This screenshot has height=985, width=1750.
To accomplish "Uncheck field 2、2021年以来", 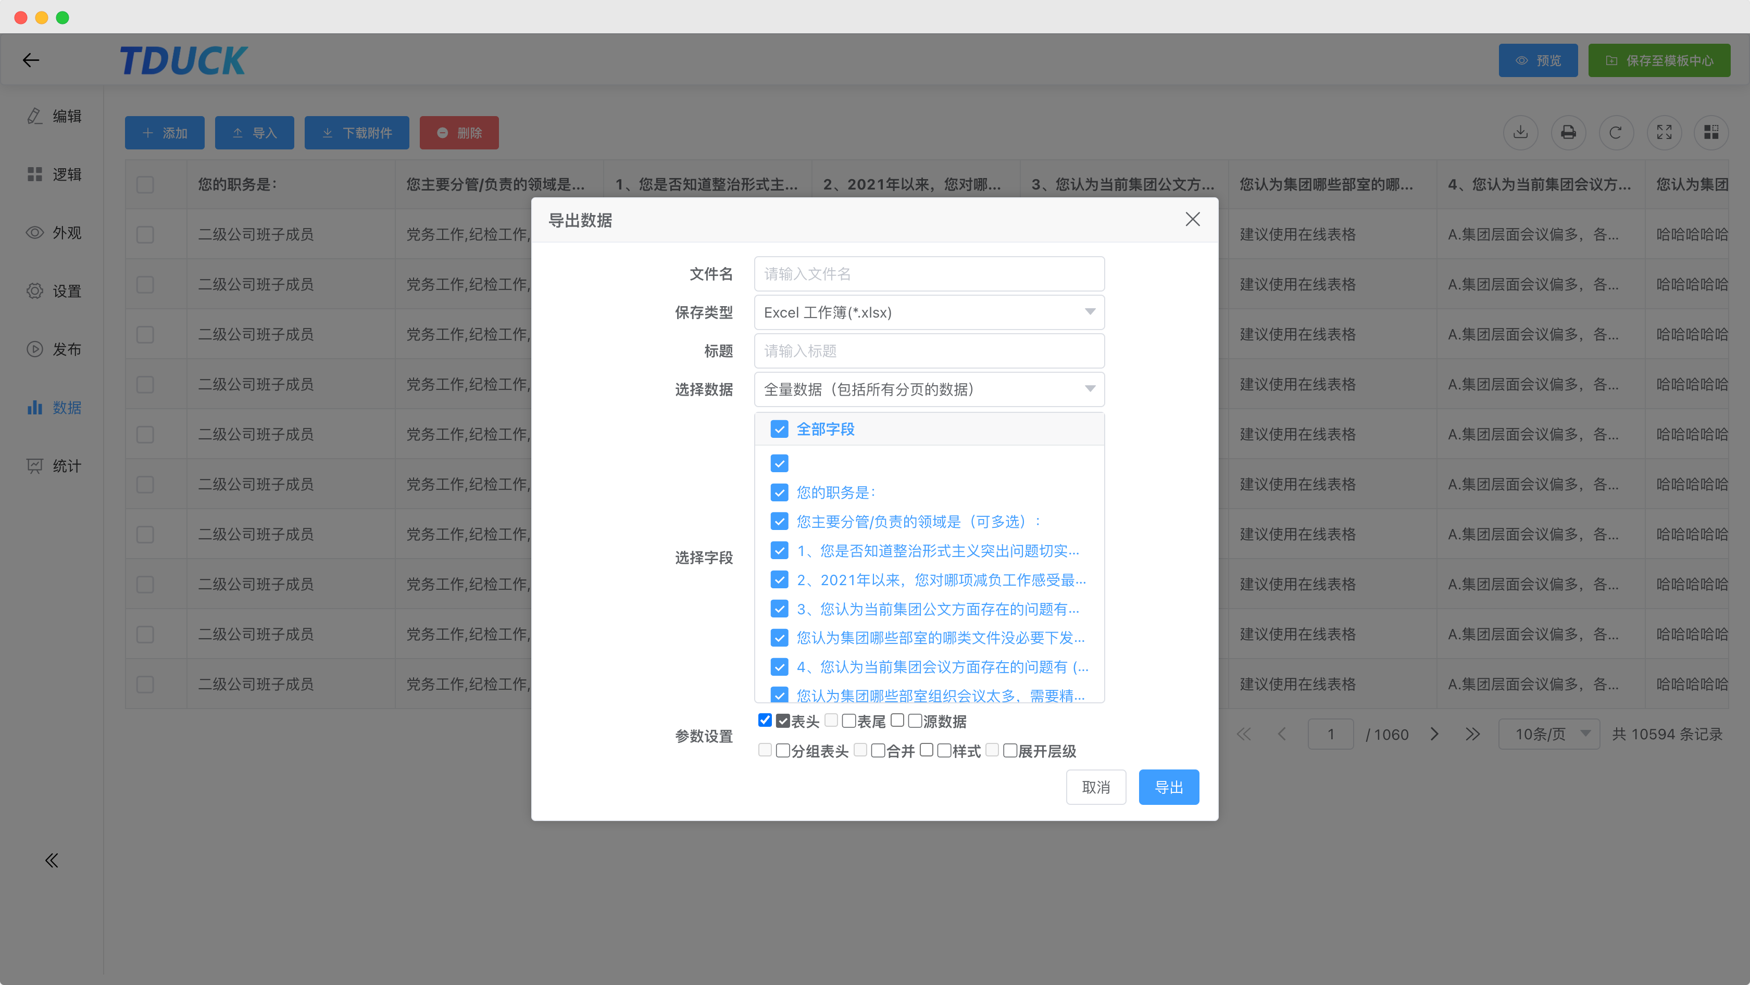I will click(779, 580).
